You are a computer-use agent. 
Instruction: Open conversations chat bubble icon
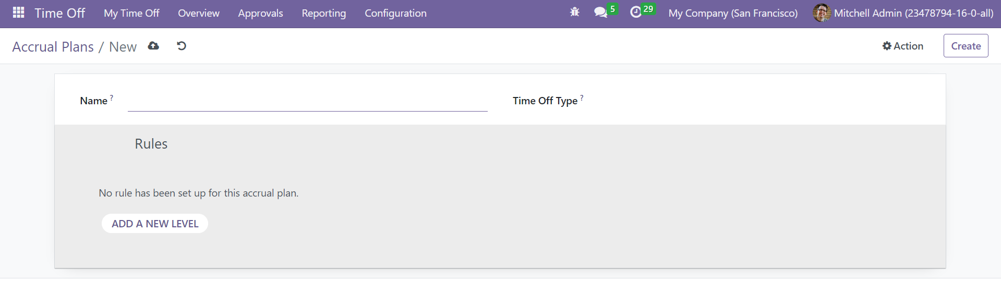point(600,12)
